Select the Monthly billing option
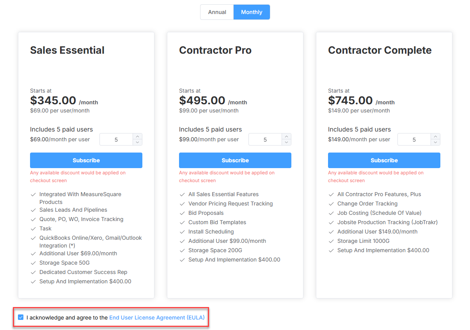 pos(252,12)
